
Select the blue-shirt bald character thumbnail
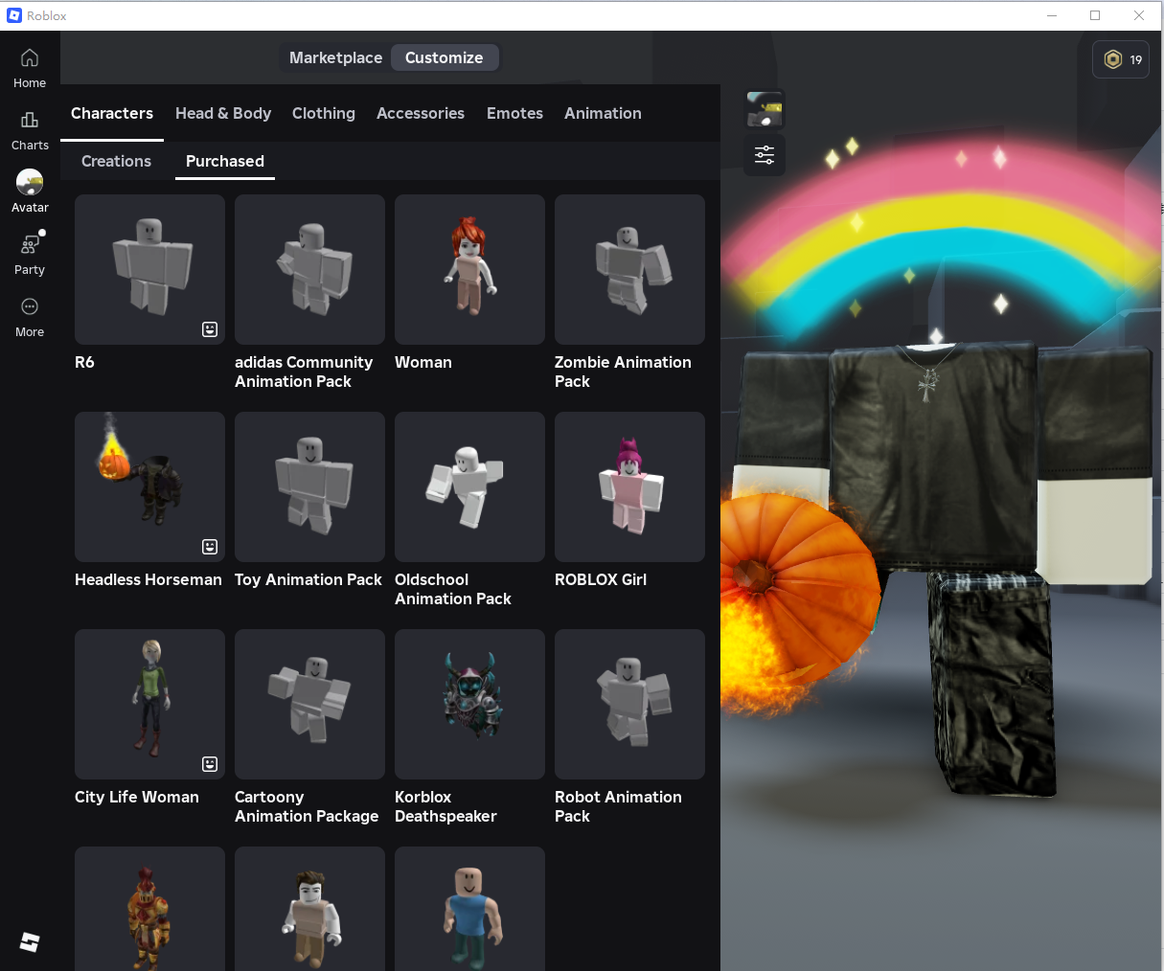pyautogui.click(x=469, y=909)
